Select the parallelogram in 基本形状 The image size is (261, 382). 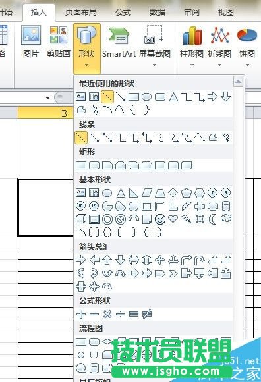[147, 193]
